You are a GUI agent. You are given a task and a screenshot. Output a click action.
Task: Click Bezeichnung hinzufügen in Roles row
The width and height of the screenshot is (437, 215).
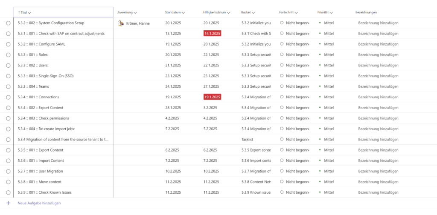coord(378,54)
